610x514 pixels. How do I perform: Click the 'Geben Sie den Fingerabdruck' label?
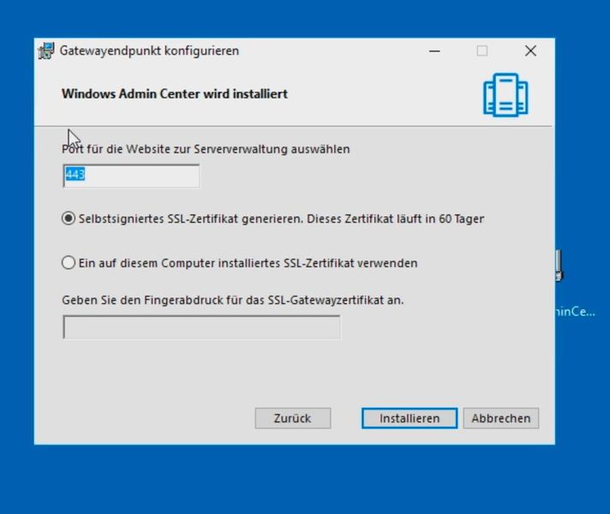[x=233, y=300]
